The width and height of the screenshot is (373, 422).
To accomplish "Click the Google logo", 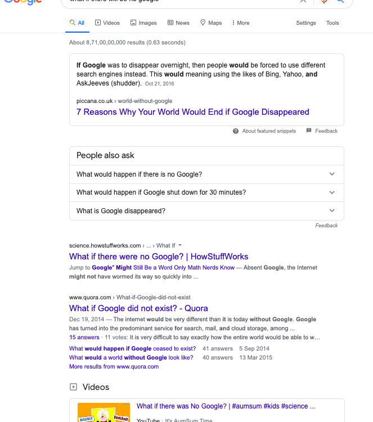I will pos(23,2).
